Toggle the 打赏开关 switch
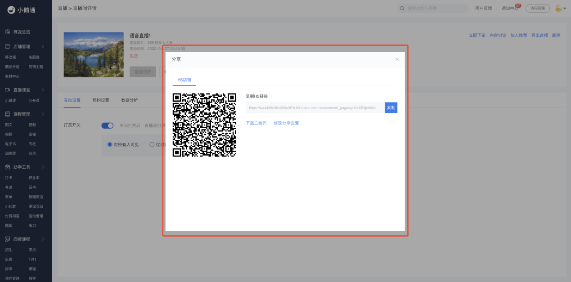 (x=107, y=125)
